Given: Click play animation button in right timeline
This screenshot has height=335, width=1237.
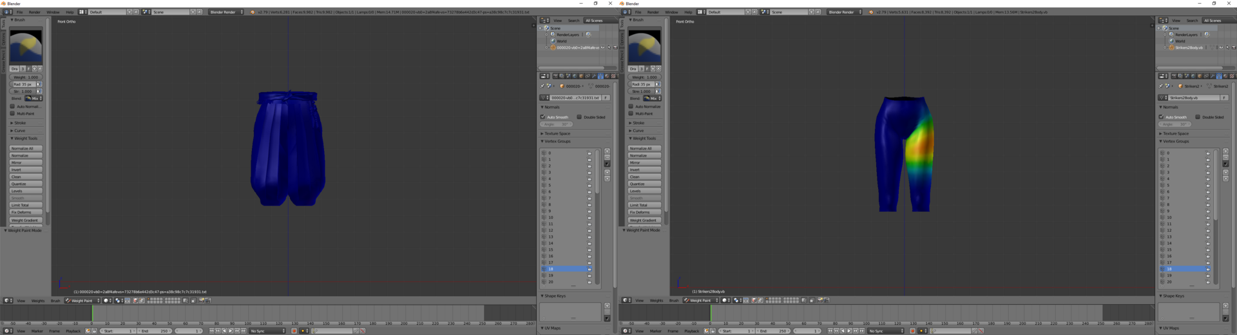Looking at the screenshot, I should [x=849, y=331].
